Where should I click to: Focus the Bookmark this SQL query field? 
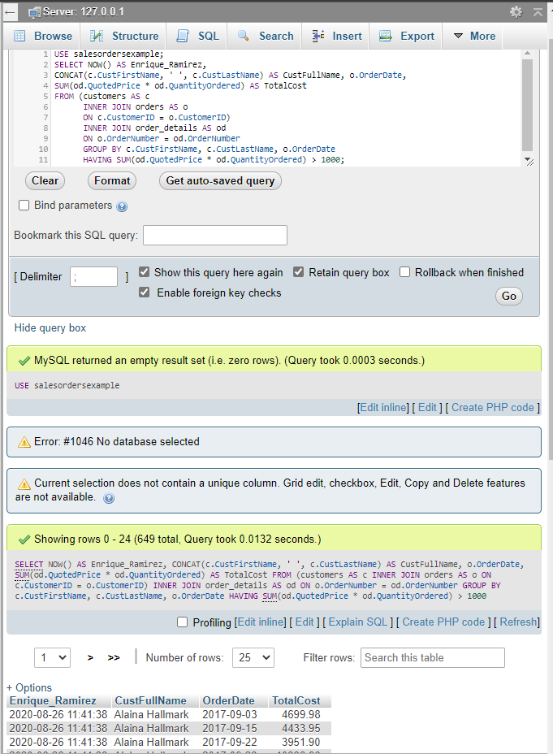215,235
